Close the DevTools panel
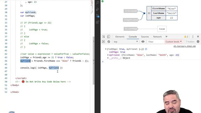This screenshot has width=201, height=113. tap(198, 37)
